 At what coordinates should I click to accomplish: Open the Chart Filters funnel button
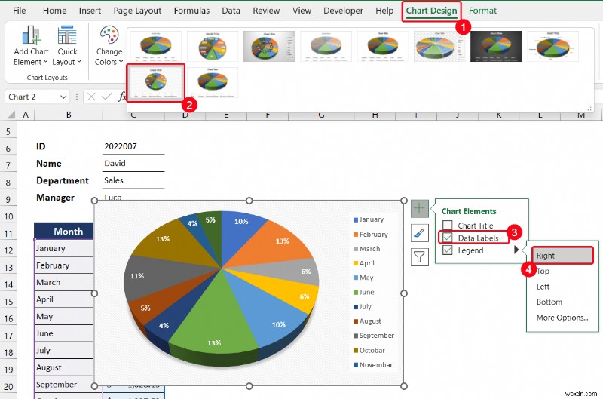[x=419, y=256]
